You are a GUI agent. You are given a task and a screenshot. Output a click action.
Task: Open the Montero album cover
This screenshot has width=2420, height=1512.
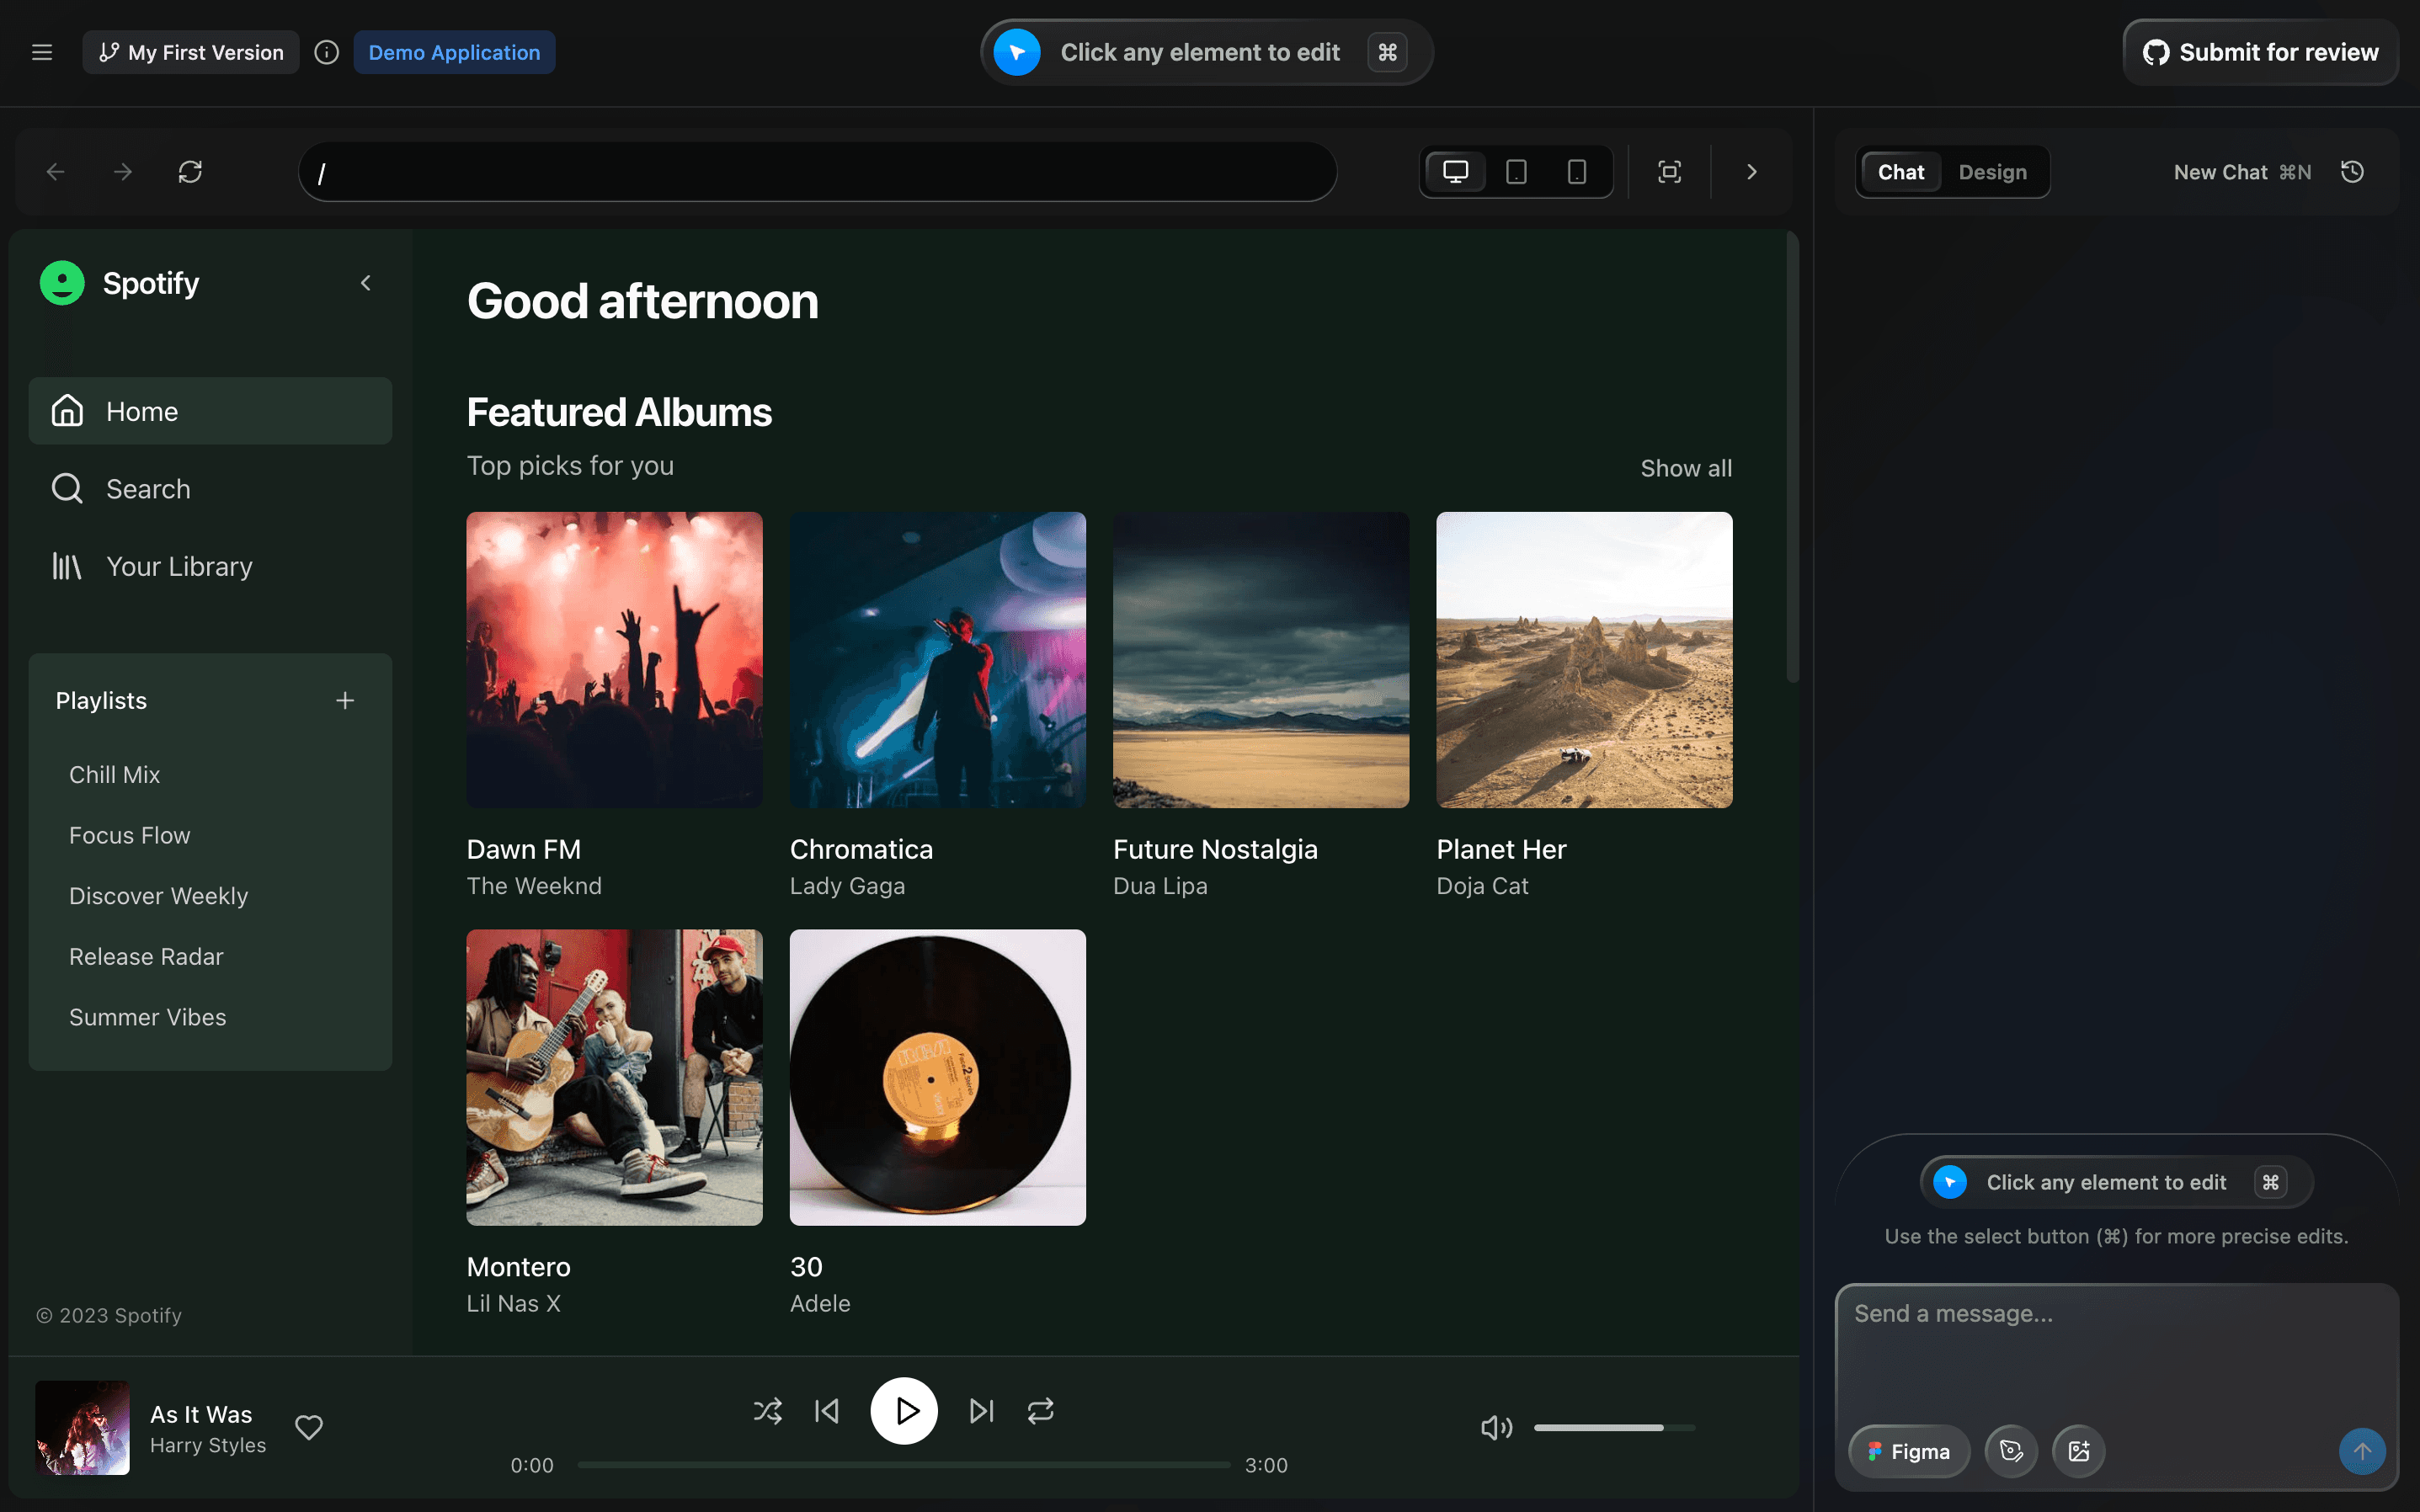(614, 1078)
